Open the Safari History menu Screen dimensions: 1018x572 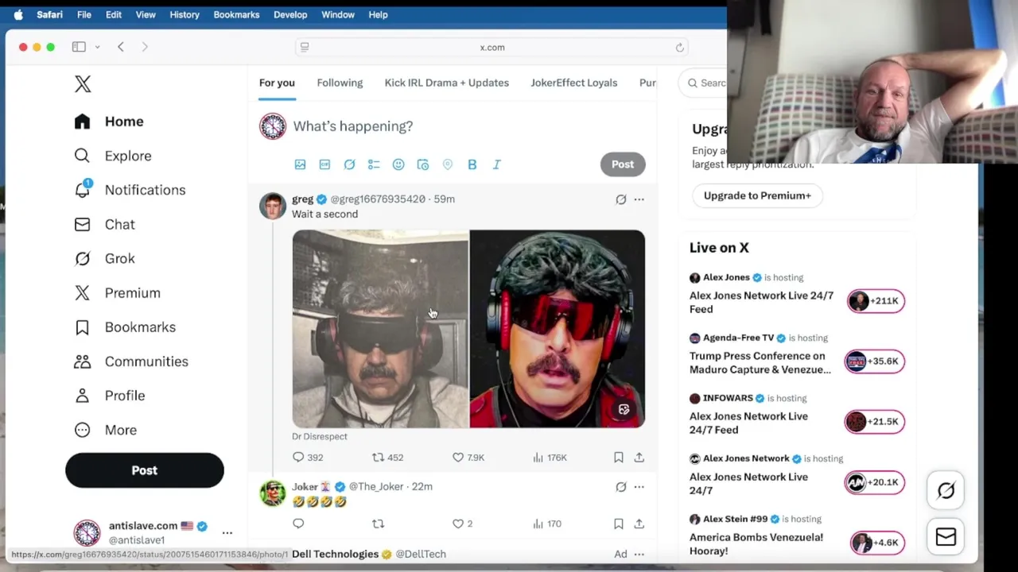point(185,14)
